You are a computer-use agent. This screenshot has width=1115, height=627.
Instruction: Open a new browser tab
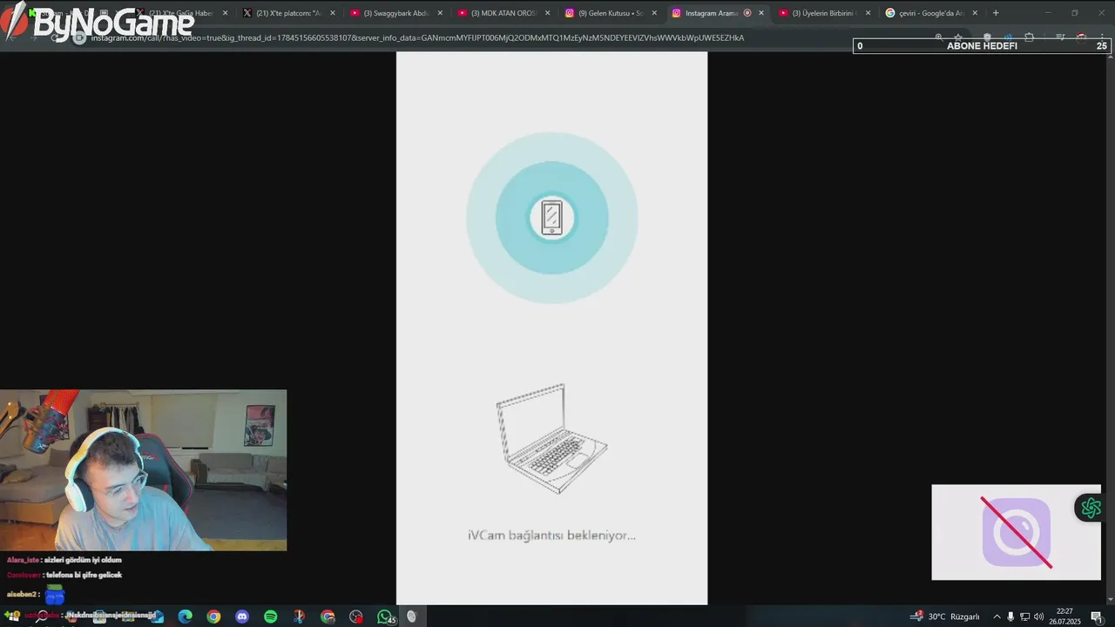coord(996,13)
